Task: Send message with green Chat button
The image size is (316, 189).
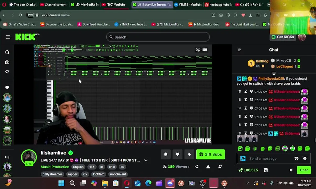Action: (304, 170)
